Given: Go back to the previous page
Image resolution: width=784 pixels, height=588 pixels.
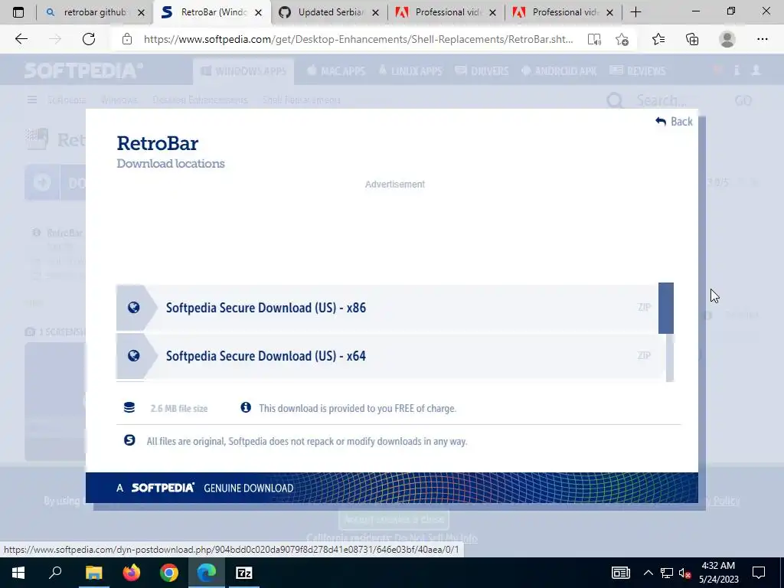Looking at the screenshot, I should [21, 39].
